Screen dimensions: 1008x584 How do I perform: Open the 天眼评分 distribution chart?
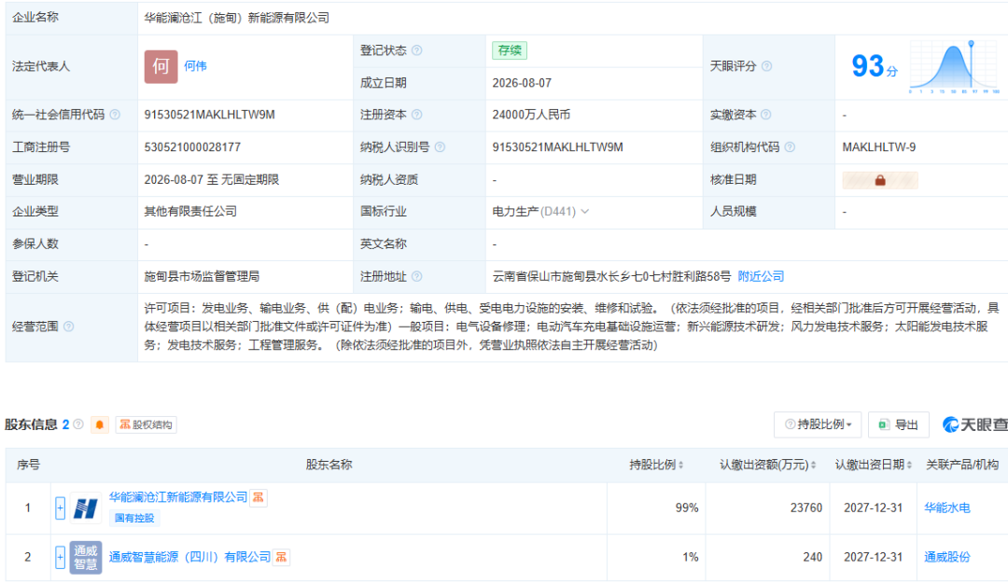click(955, 66)
